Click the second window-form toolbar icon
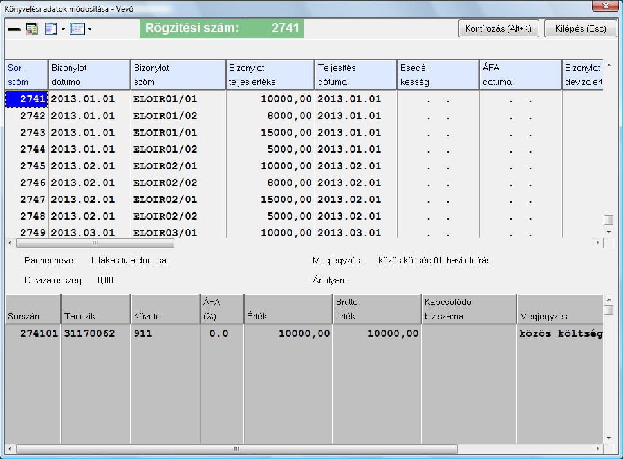This screenshot has width=623, height=459. click(x=77, y=30)
